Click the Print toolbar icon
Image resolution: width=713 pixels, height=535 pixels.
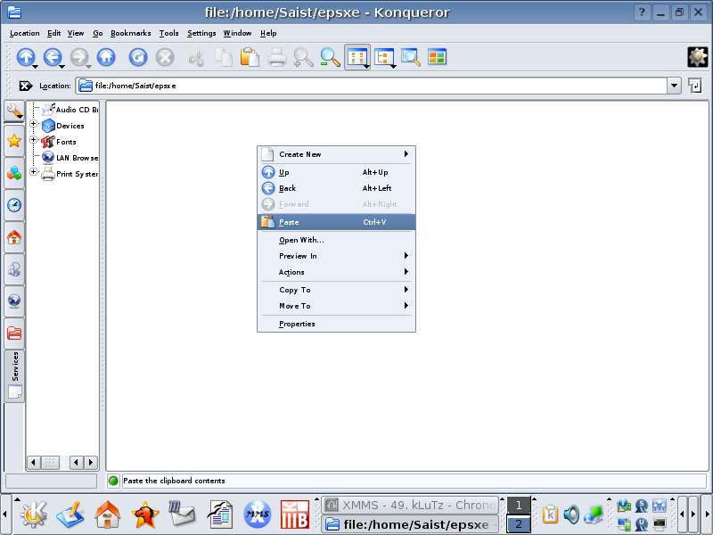[277, 57]
